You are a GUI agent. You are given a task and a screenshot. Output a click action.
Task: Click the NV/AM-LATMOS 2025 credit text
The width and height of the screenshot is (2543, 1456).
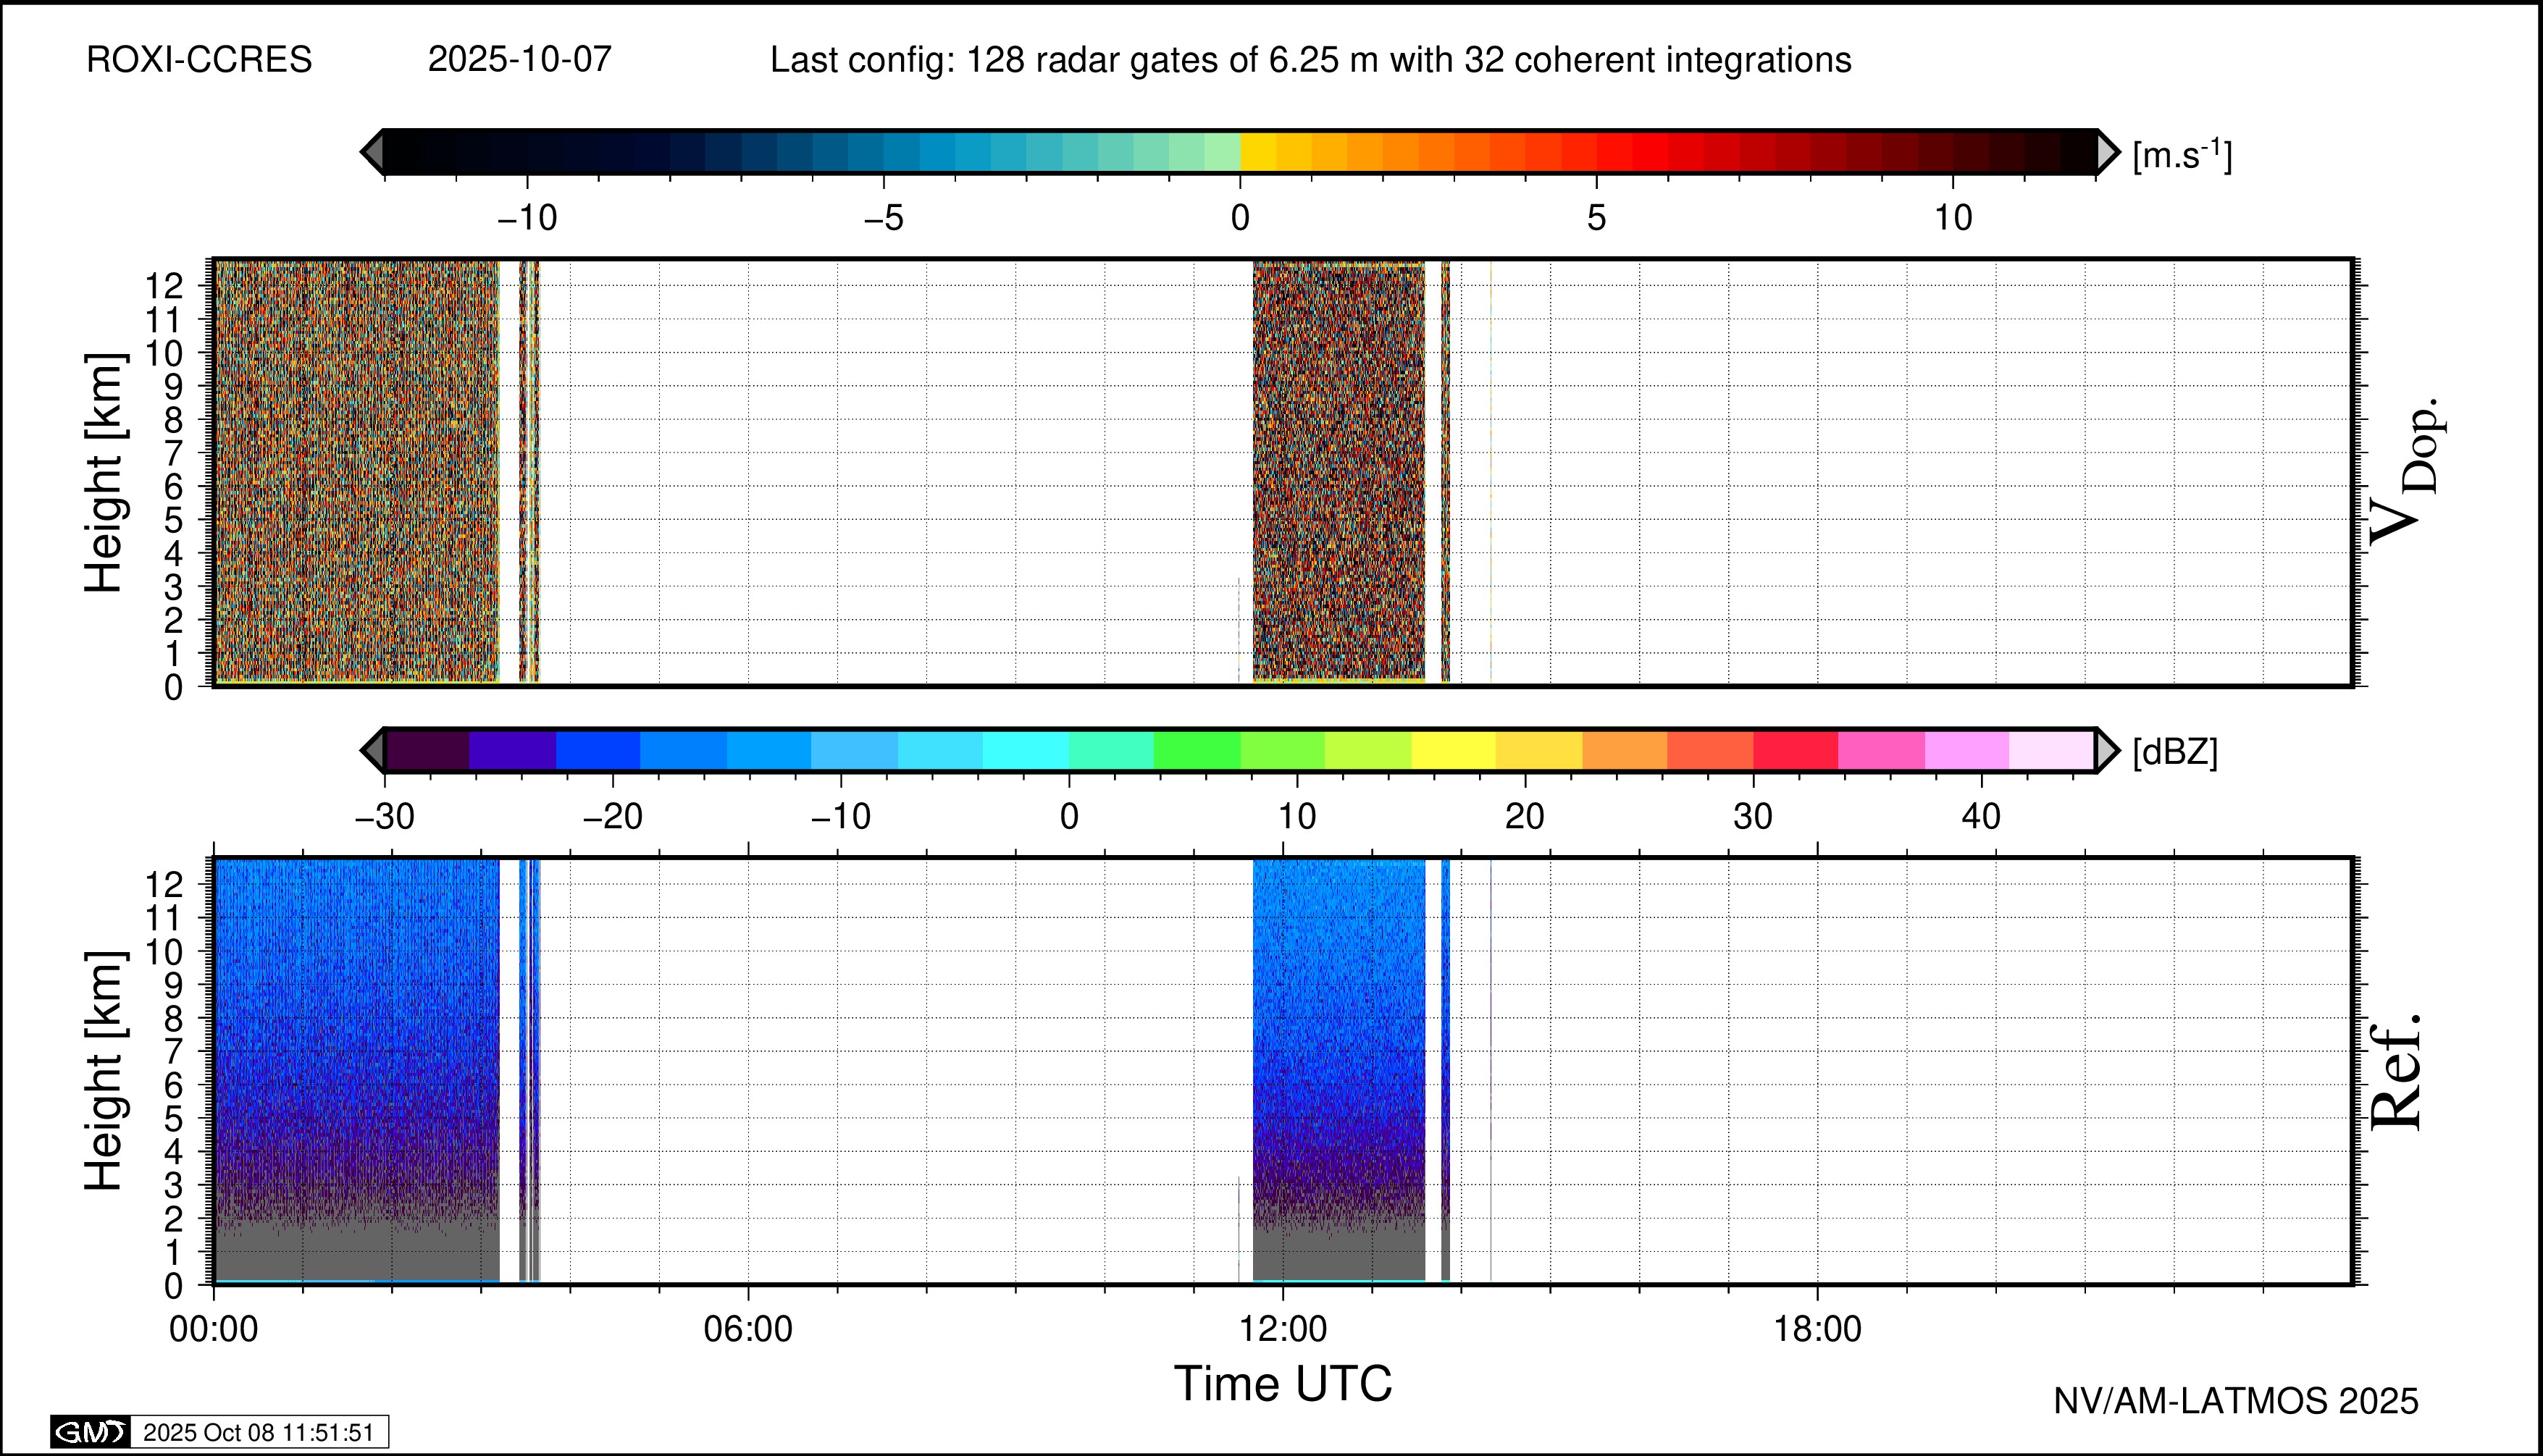[x=2235, y=1401]
